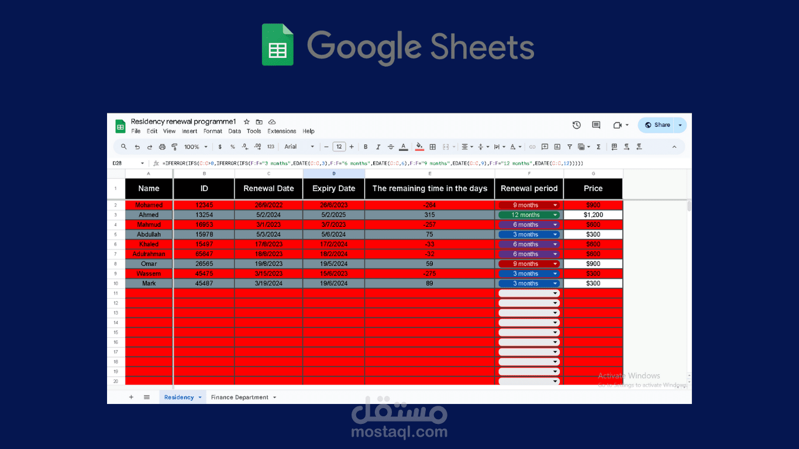
Task: Click the document title Residency renewal programme1
Action: (x=183, y=122)
